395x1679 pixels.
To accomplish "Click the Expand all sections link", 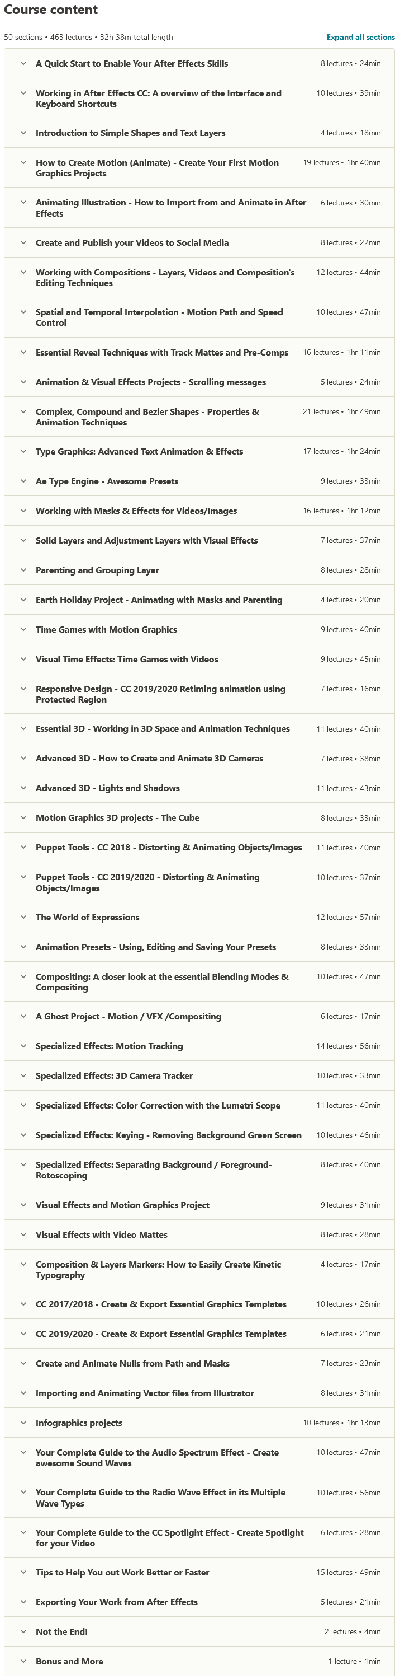I will coord(360,37).
